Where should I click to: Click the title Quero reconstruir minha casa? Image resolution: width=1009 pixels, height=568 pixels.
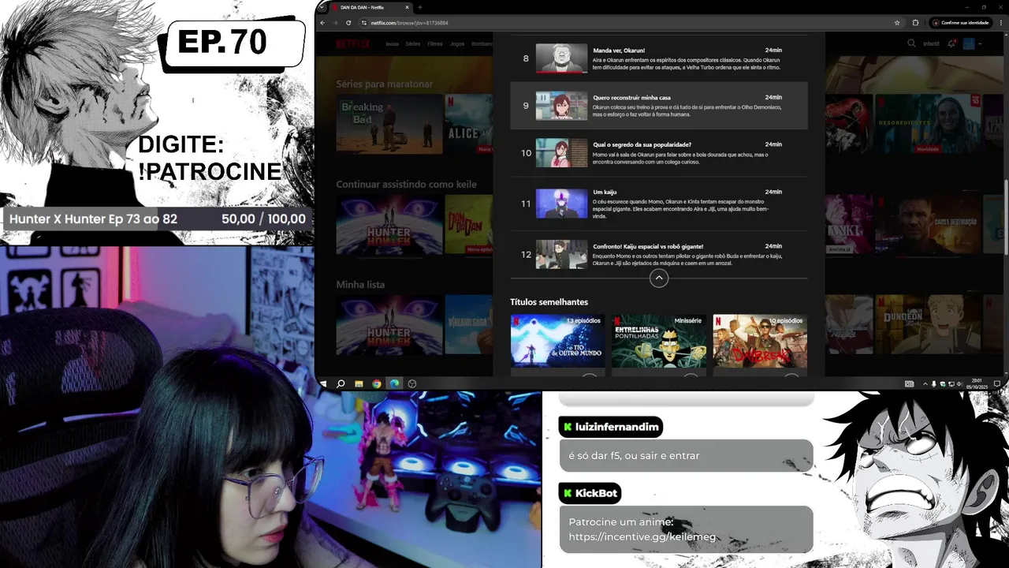click(631, 98)
